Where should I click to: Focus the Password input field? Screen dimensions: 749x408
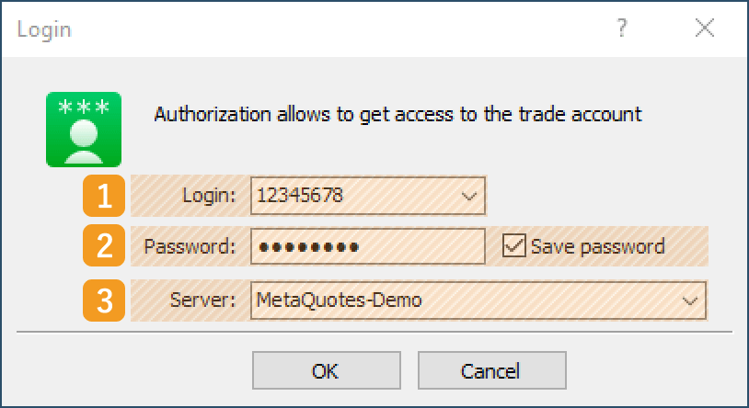tap(366, 246)
